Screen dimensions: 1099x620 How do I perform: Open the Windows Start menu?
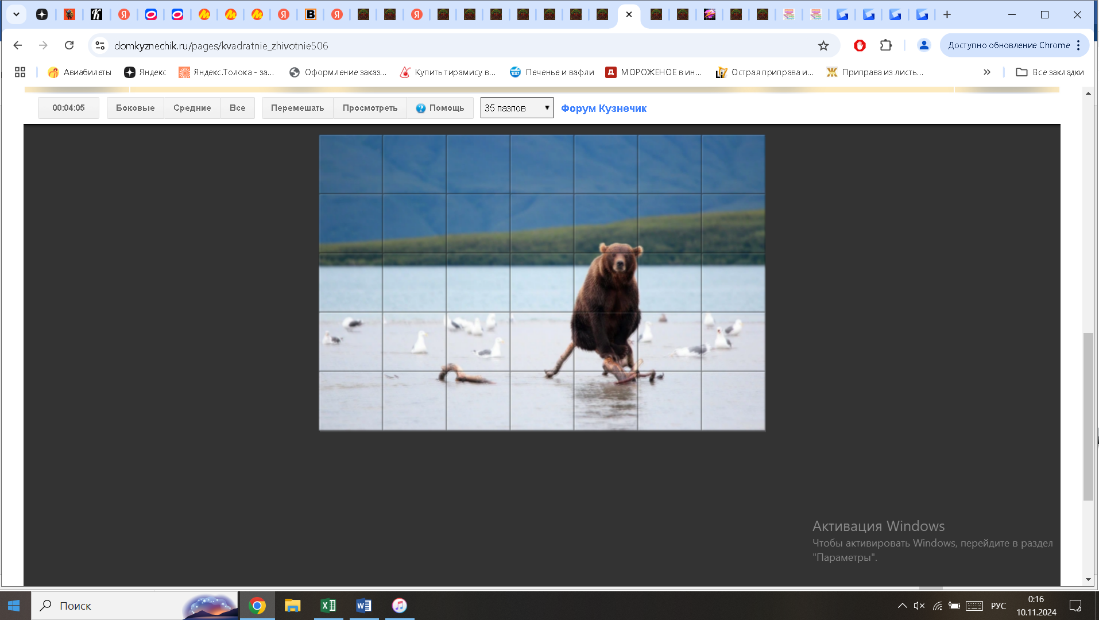pos(14,606)
